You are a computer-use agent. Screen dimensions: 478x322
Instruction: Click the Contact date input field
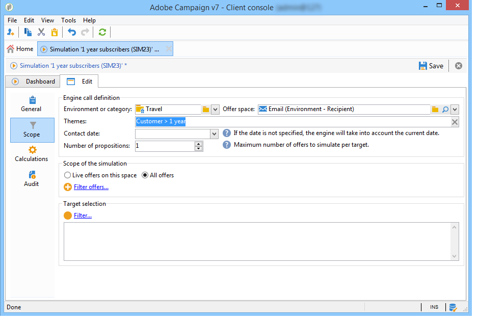coord(173,134)
